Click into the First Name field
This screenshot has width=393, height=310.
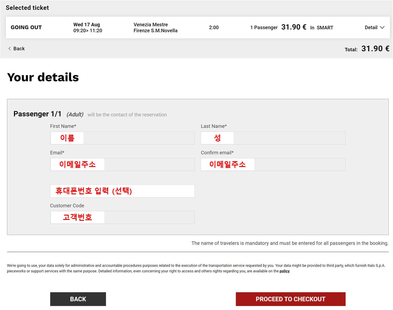(x=122, y=138)
